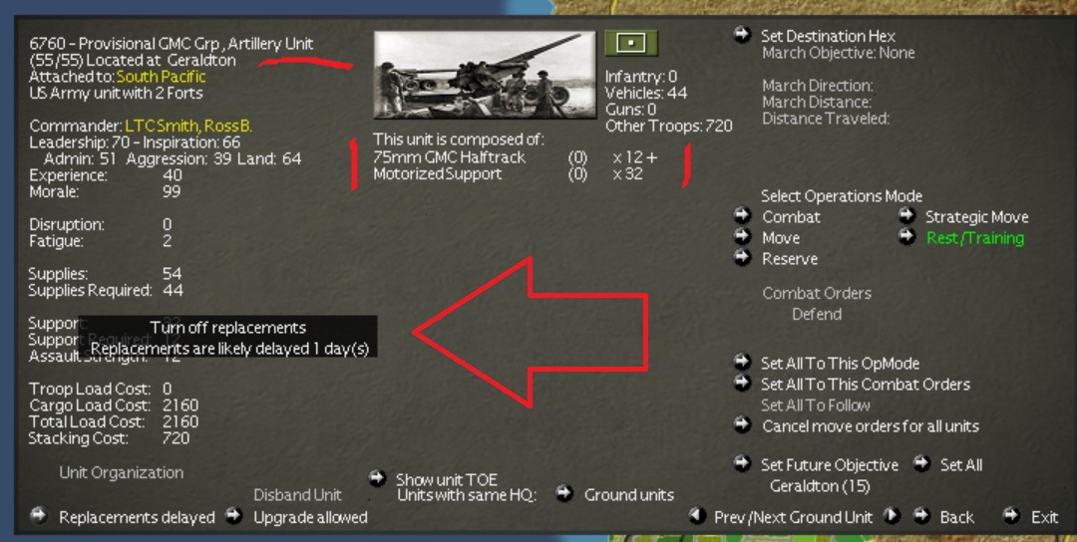Click the Show unit TOE arrow icon

(x=377, y=477)
